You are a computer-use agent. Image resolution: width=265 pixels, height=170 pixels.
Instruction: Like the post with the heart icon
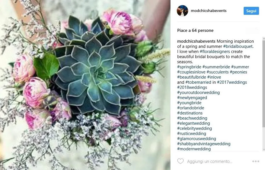coord(180,161)
